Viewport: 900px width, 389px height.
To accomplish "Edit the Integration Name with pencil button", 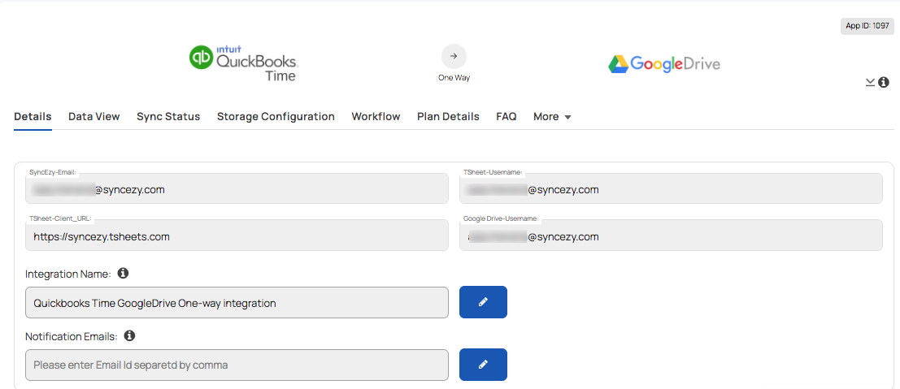I will tap(483, 302).
